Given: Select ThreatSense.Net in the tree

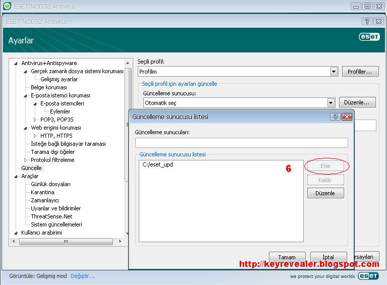Looking at the screenshot, I should pos(51,216).
